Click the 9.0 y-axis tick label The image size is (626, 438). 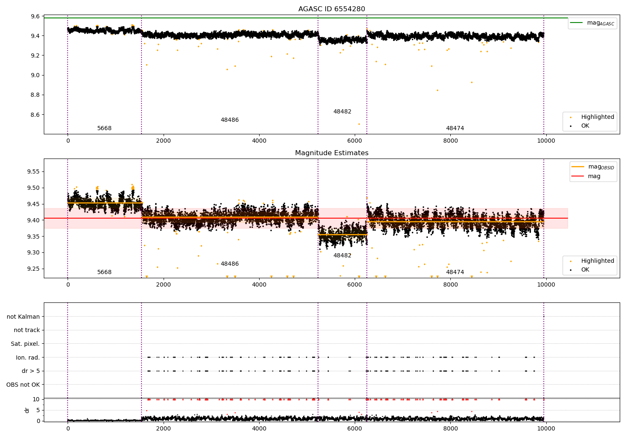(x=35, y=75)
